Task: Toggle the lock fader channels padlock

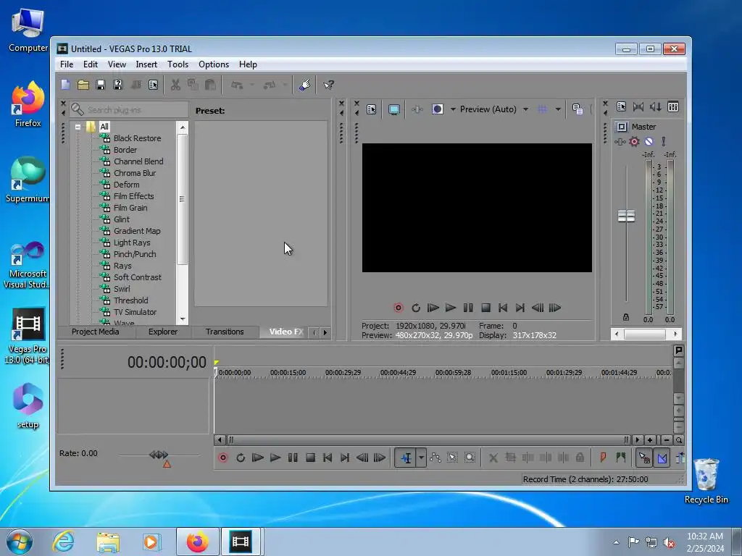Action: pyautogui.click(x=626, y=317)
